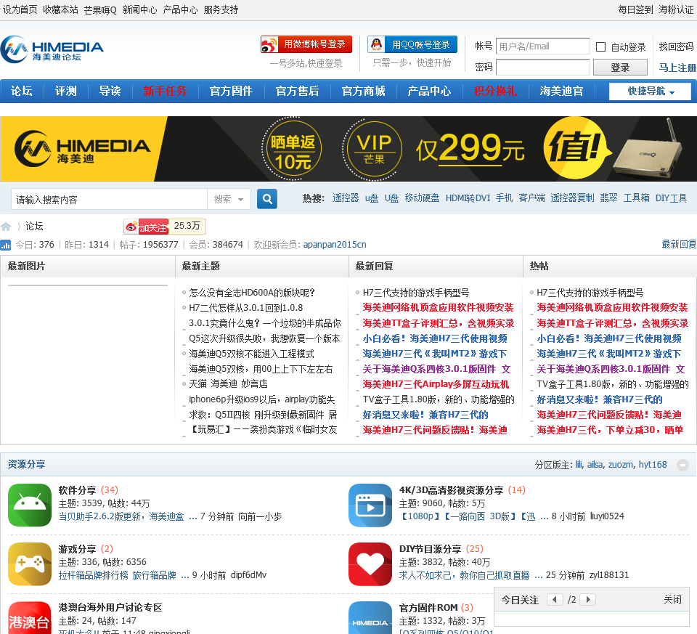Open the 游戏分享 board title
Image resolution: width=697 pixels, height=634 pixels.
pyautogui.click(x=78, y=549)
